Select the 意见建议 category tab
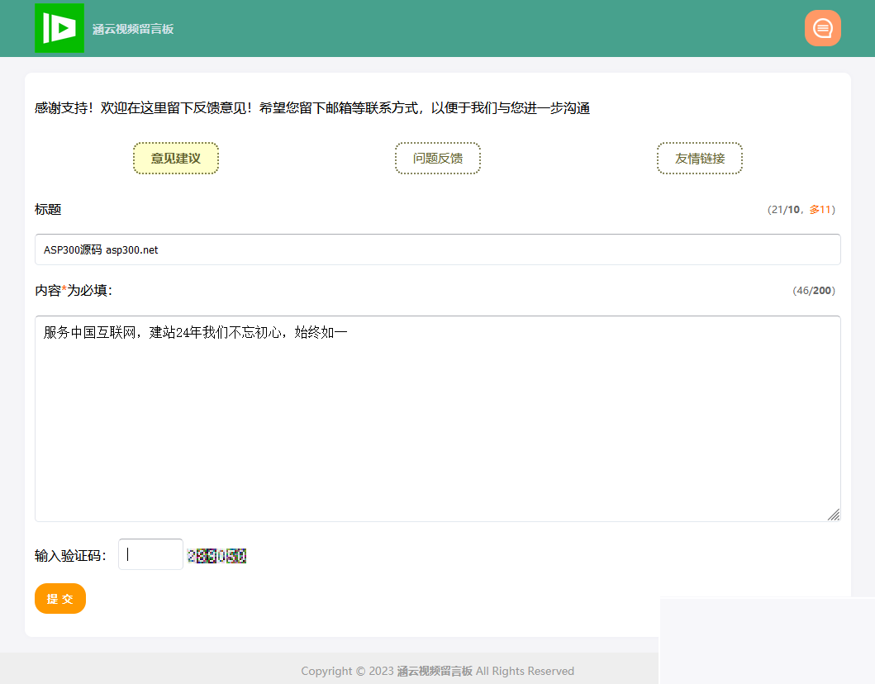875x684 pixels. coord(175,158)
